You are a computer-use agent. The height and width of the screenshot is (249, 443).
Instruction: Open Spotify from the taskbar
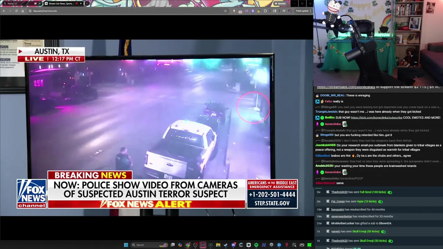(x=256, y=245)
